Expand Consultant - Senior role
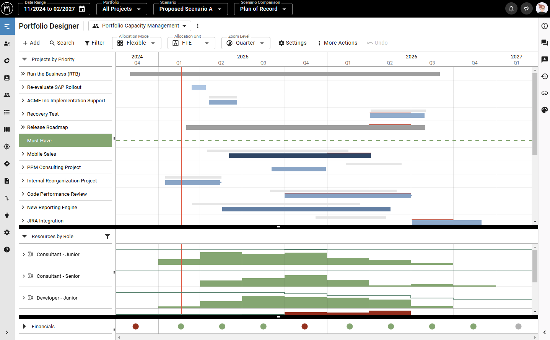 coord(24,276)
